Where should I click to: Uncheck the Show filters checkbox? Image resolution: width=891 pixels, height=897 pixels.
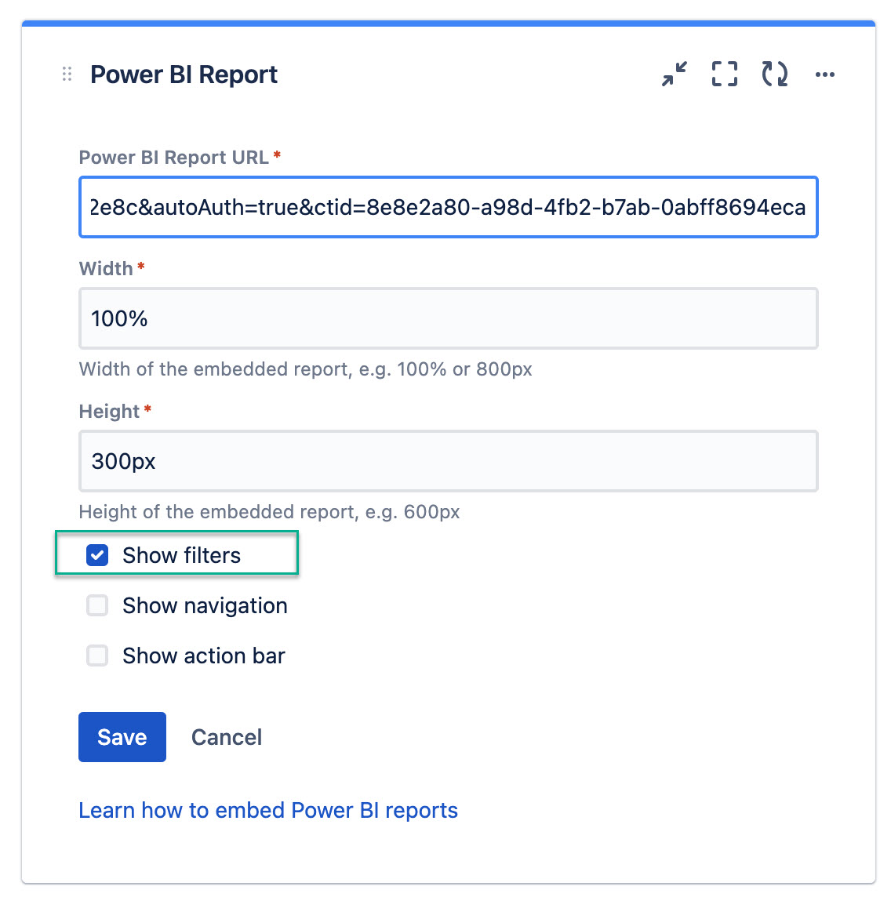[x=97, y=555]
